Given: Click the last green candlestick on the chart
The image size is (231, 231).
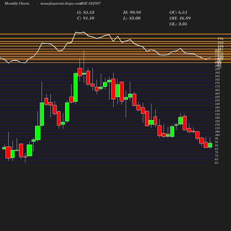Looking at the screenshot, I should (210, 145).
